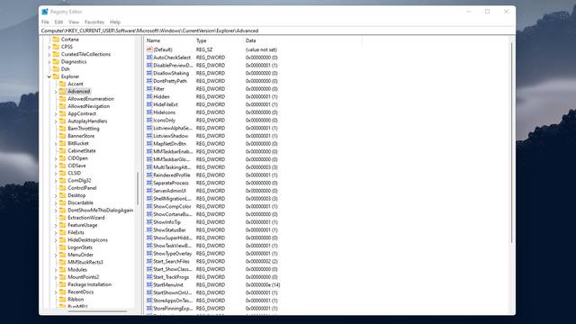Select the DontShowMeThisDialogAgain key
576x324 pixels.
100,210
